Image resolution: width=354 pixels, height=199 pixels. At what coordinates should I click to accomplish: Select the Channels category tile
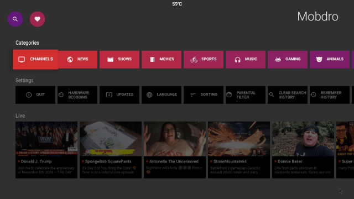tap(35, 59)
